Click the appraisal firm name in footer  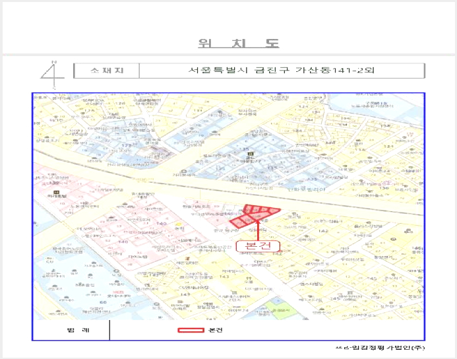tap(381, 347)
